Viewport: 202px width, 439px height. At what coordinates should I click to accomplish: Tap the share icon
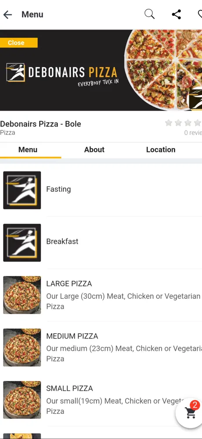pyautogui.click(x=177, y=14)
